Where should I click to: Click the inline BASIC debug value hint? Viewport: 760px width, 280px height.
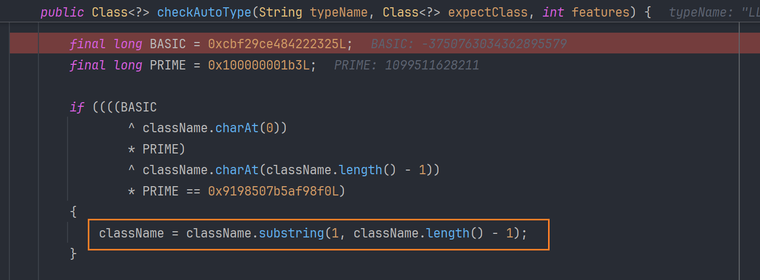469,44
